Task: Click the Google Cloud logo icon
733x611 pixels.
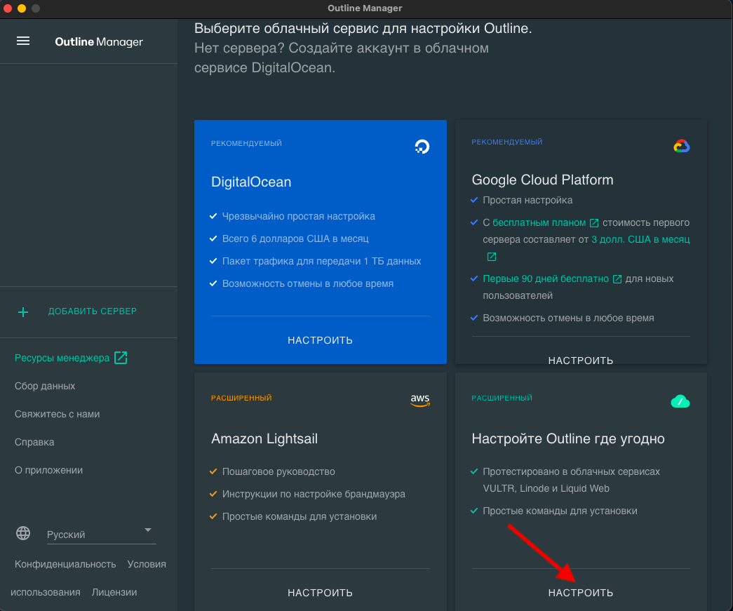Action: 682,146
